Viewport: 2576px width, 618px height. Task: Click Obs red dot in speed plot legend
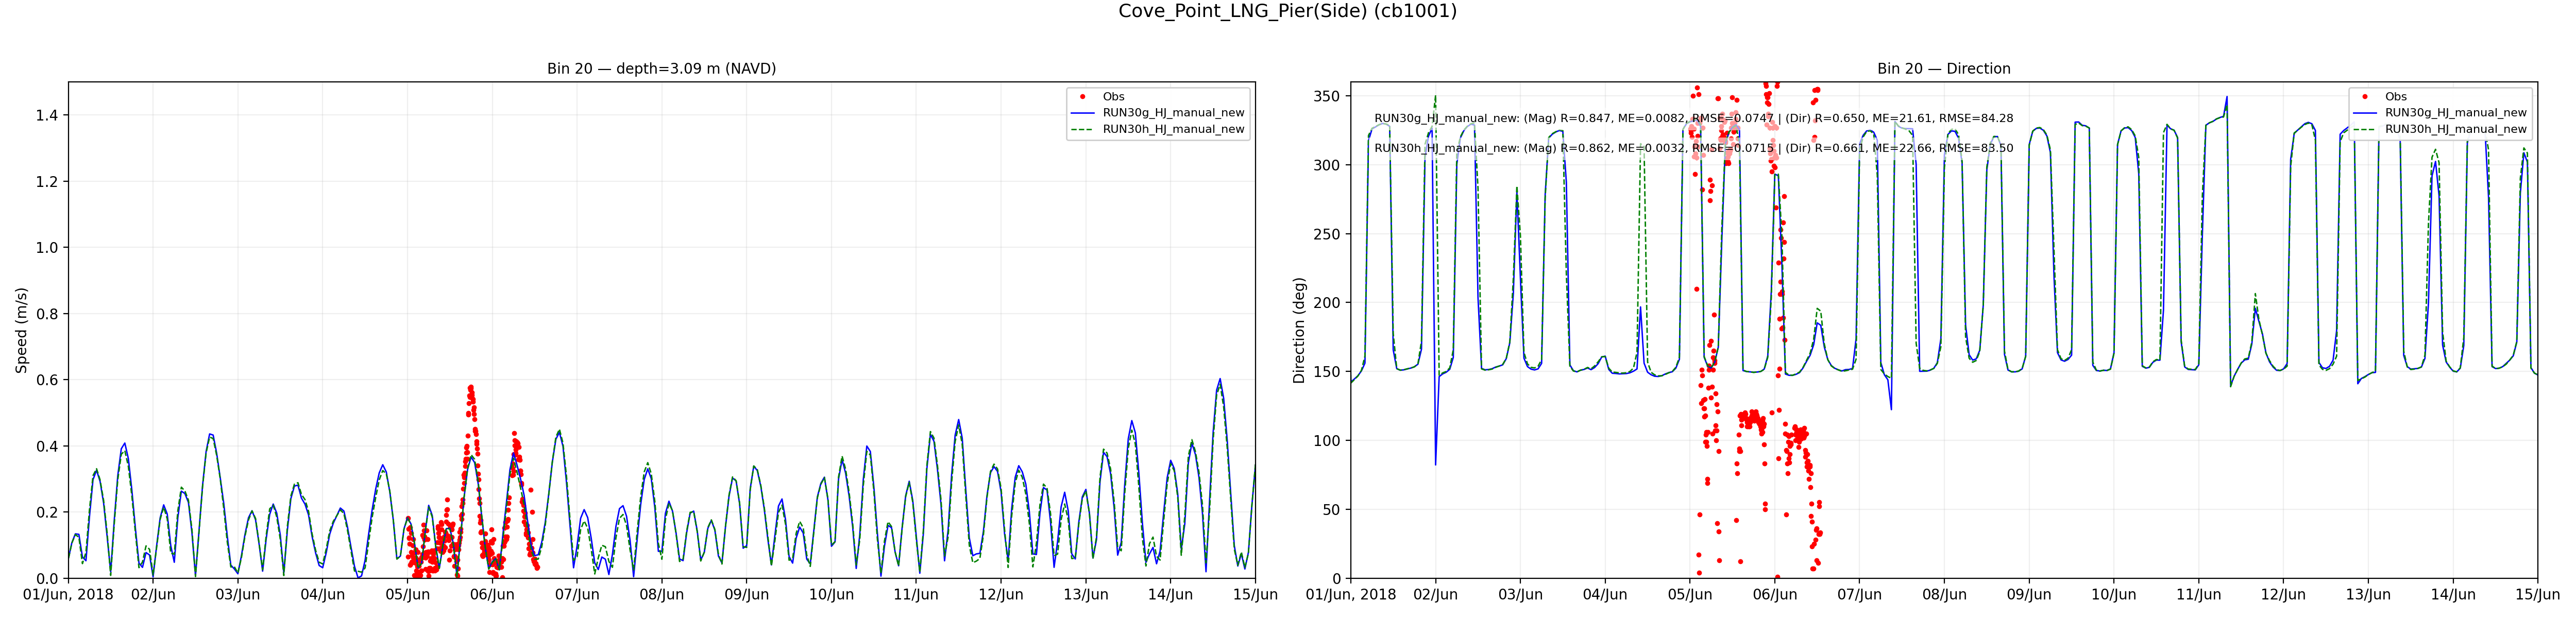[1083, 97]
